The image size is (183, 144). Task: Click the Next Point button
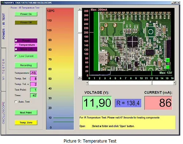[x=26, y=113]
